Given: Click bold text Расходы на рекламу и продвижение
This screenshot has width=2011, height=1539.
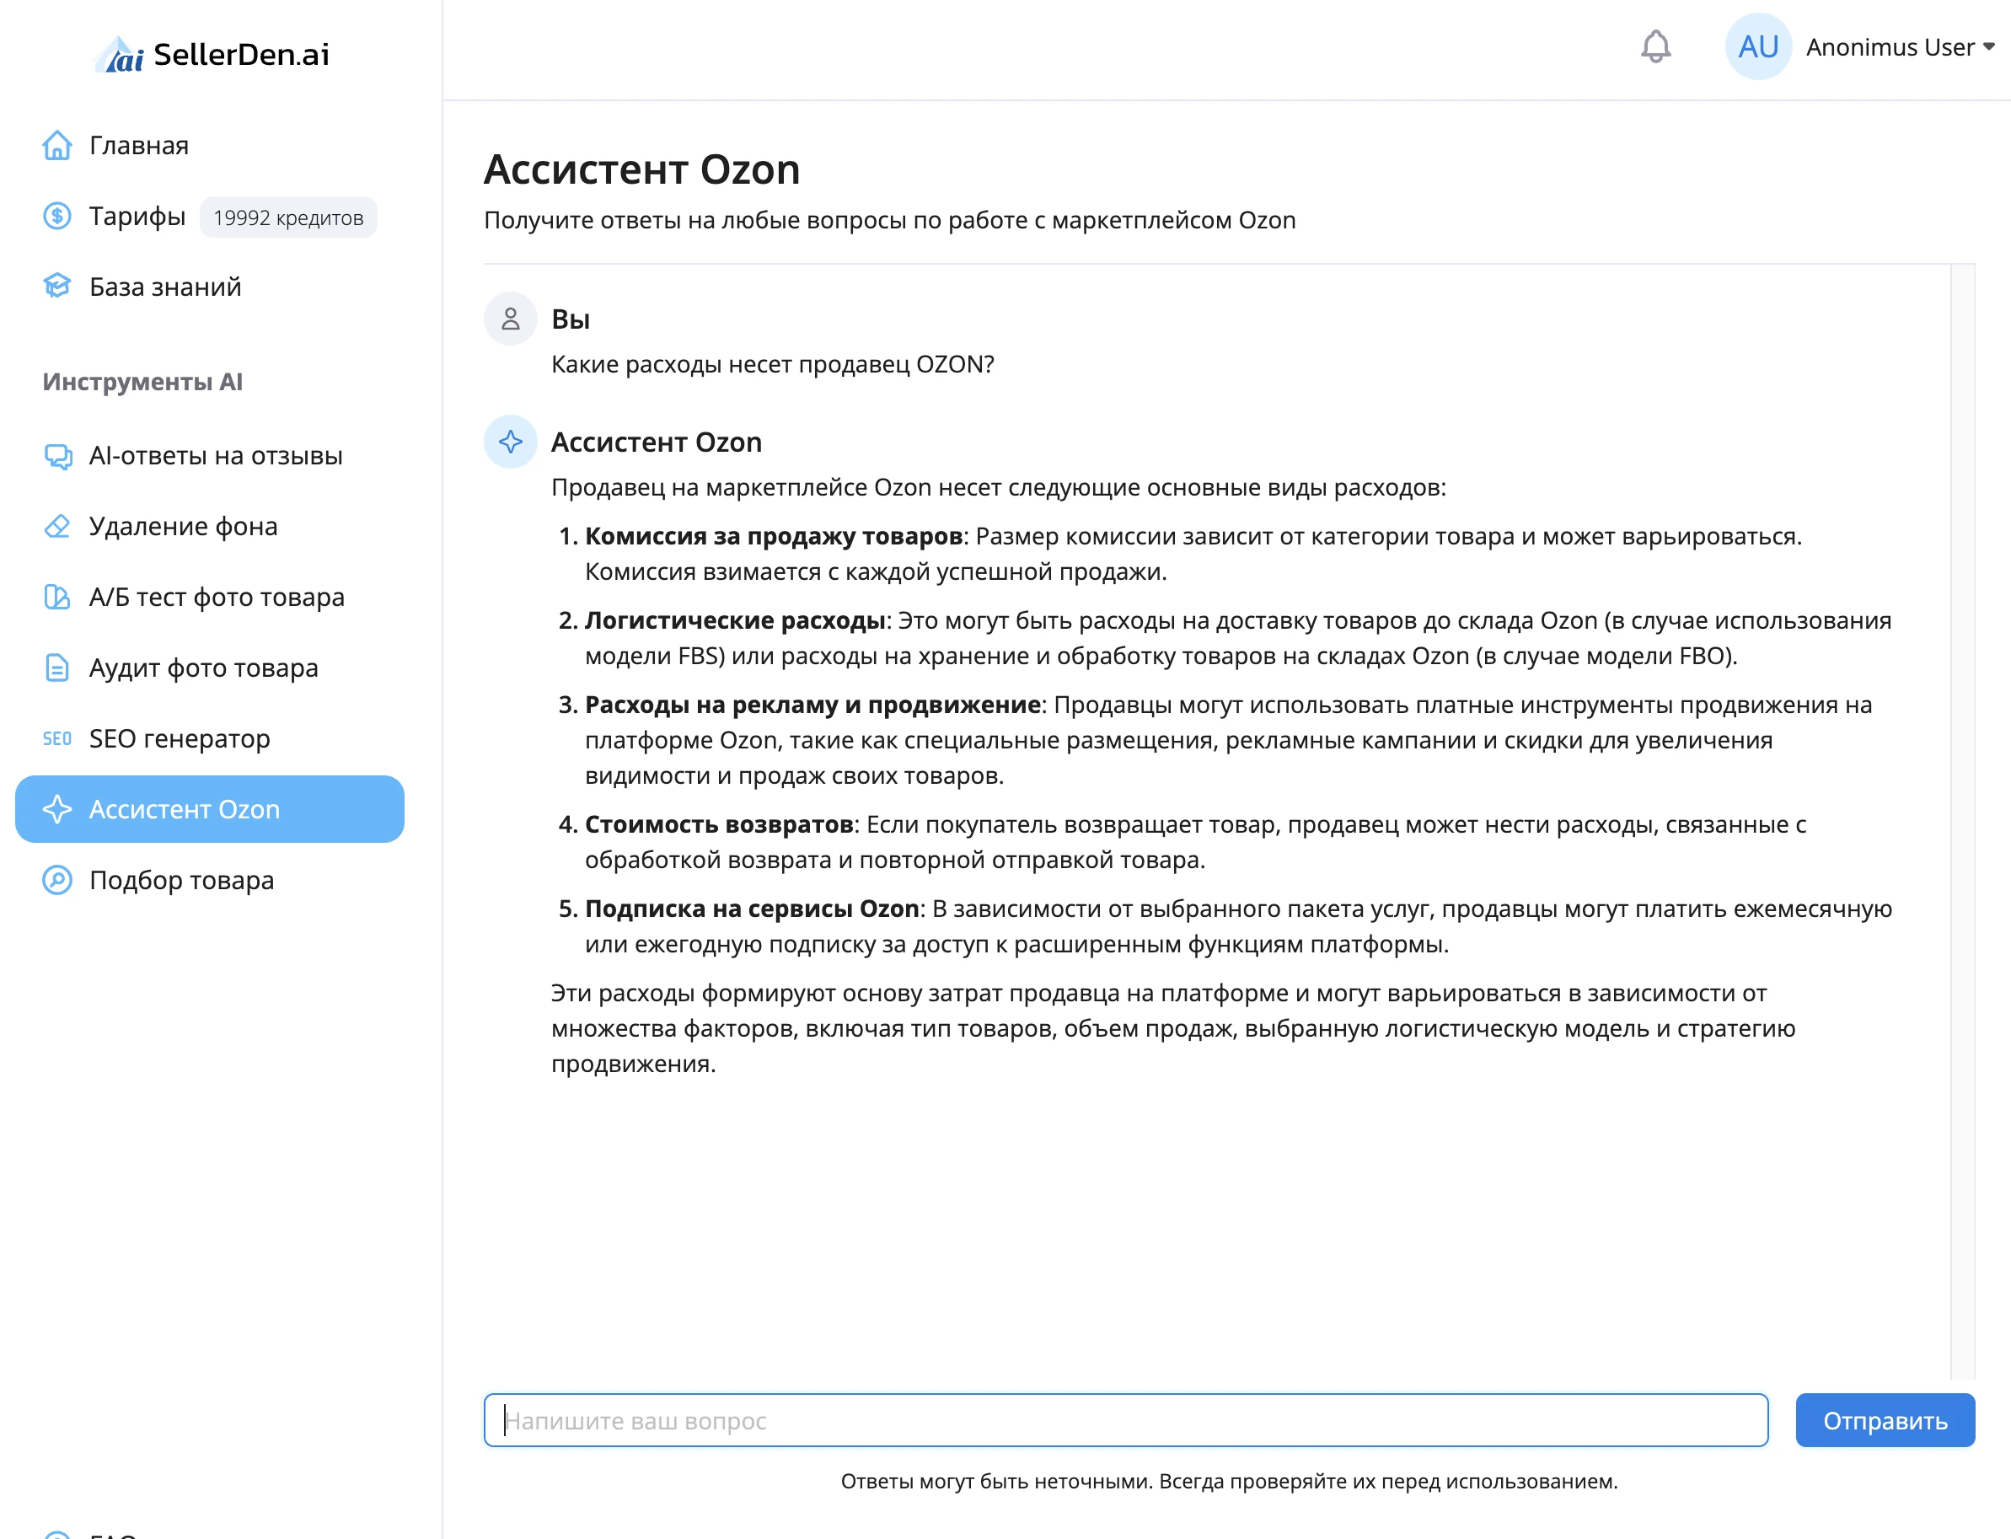Looking at the screenshot, I should tap(813, 705).
